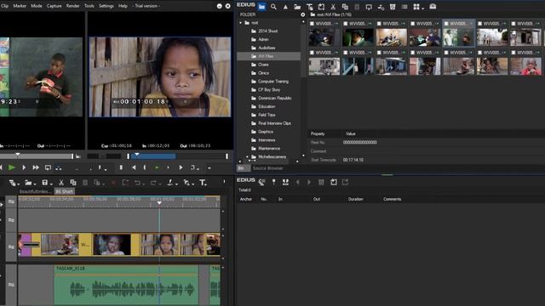Toggle the folder view icon in Bin toolbar
545x306 pixels.
click(261, 7)
